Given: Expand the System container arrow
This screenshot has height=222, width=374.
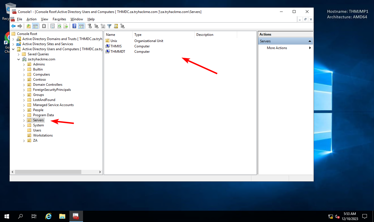Looking at the screenshot, I should pyautogui.click(x=24, y=125).
